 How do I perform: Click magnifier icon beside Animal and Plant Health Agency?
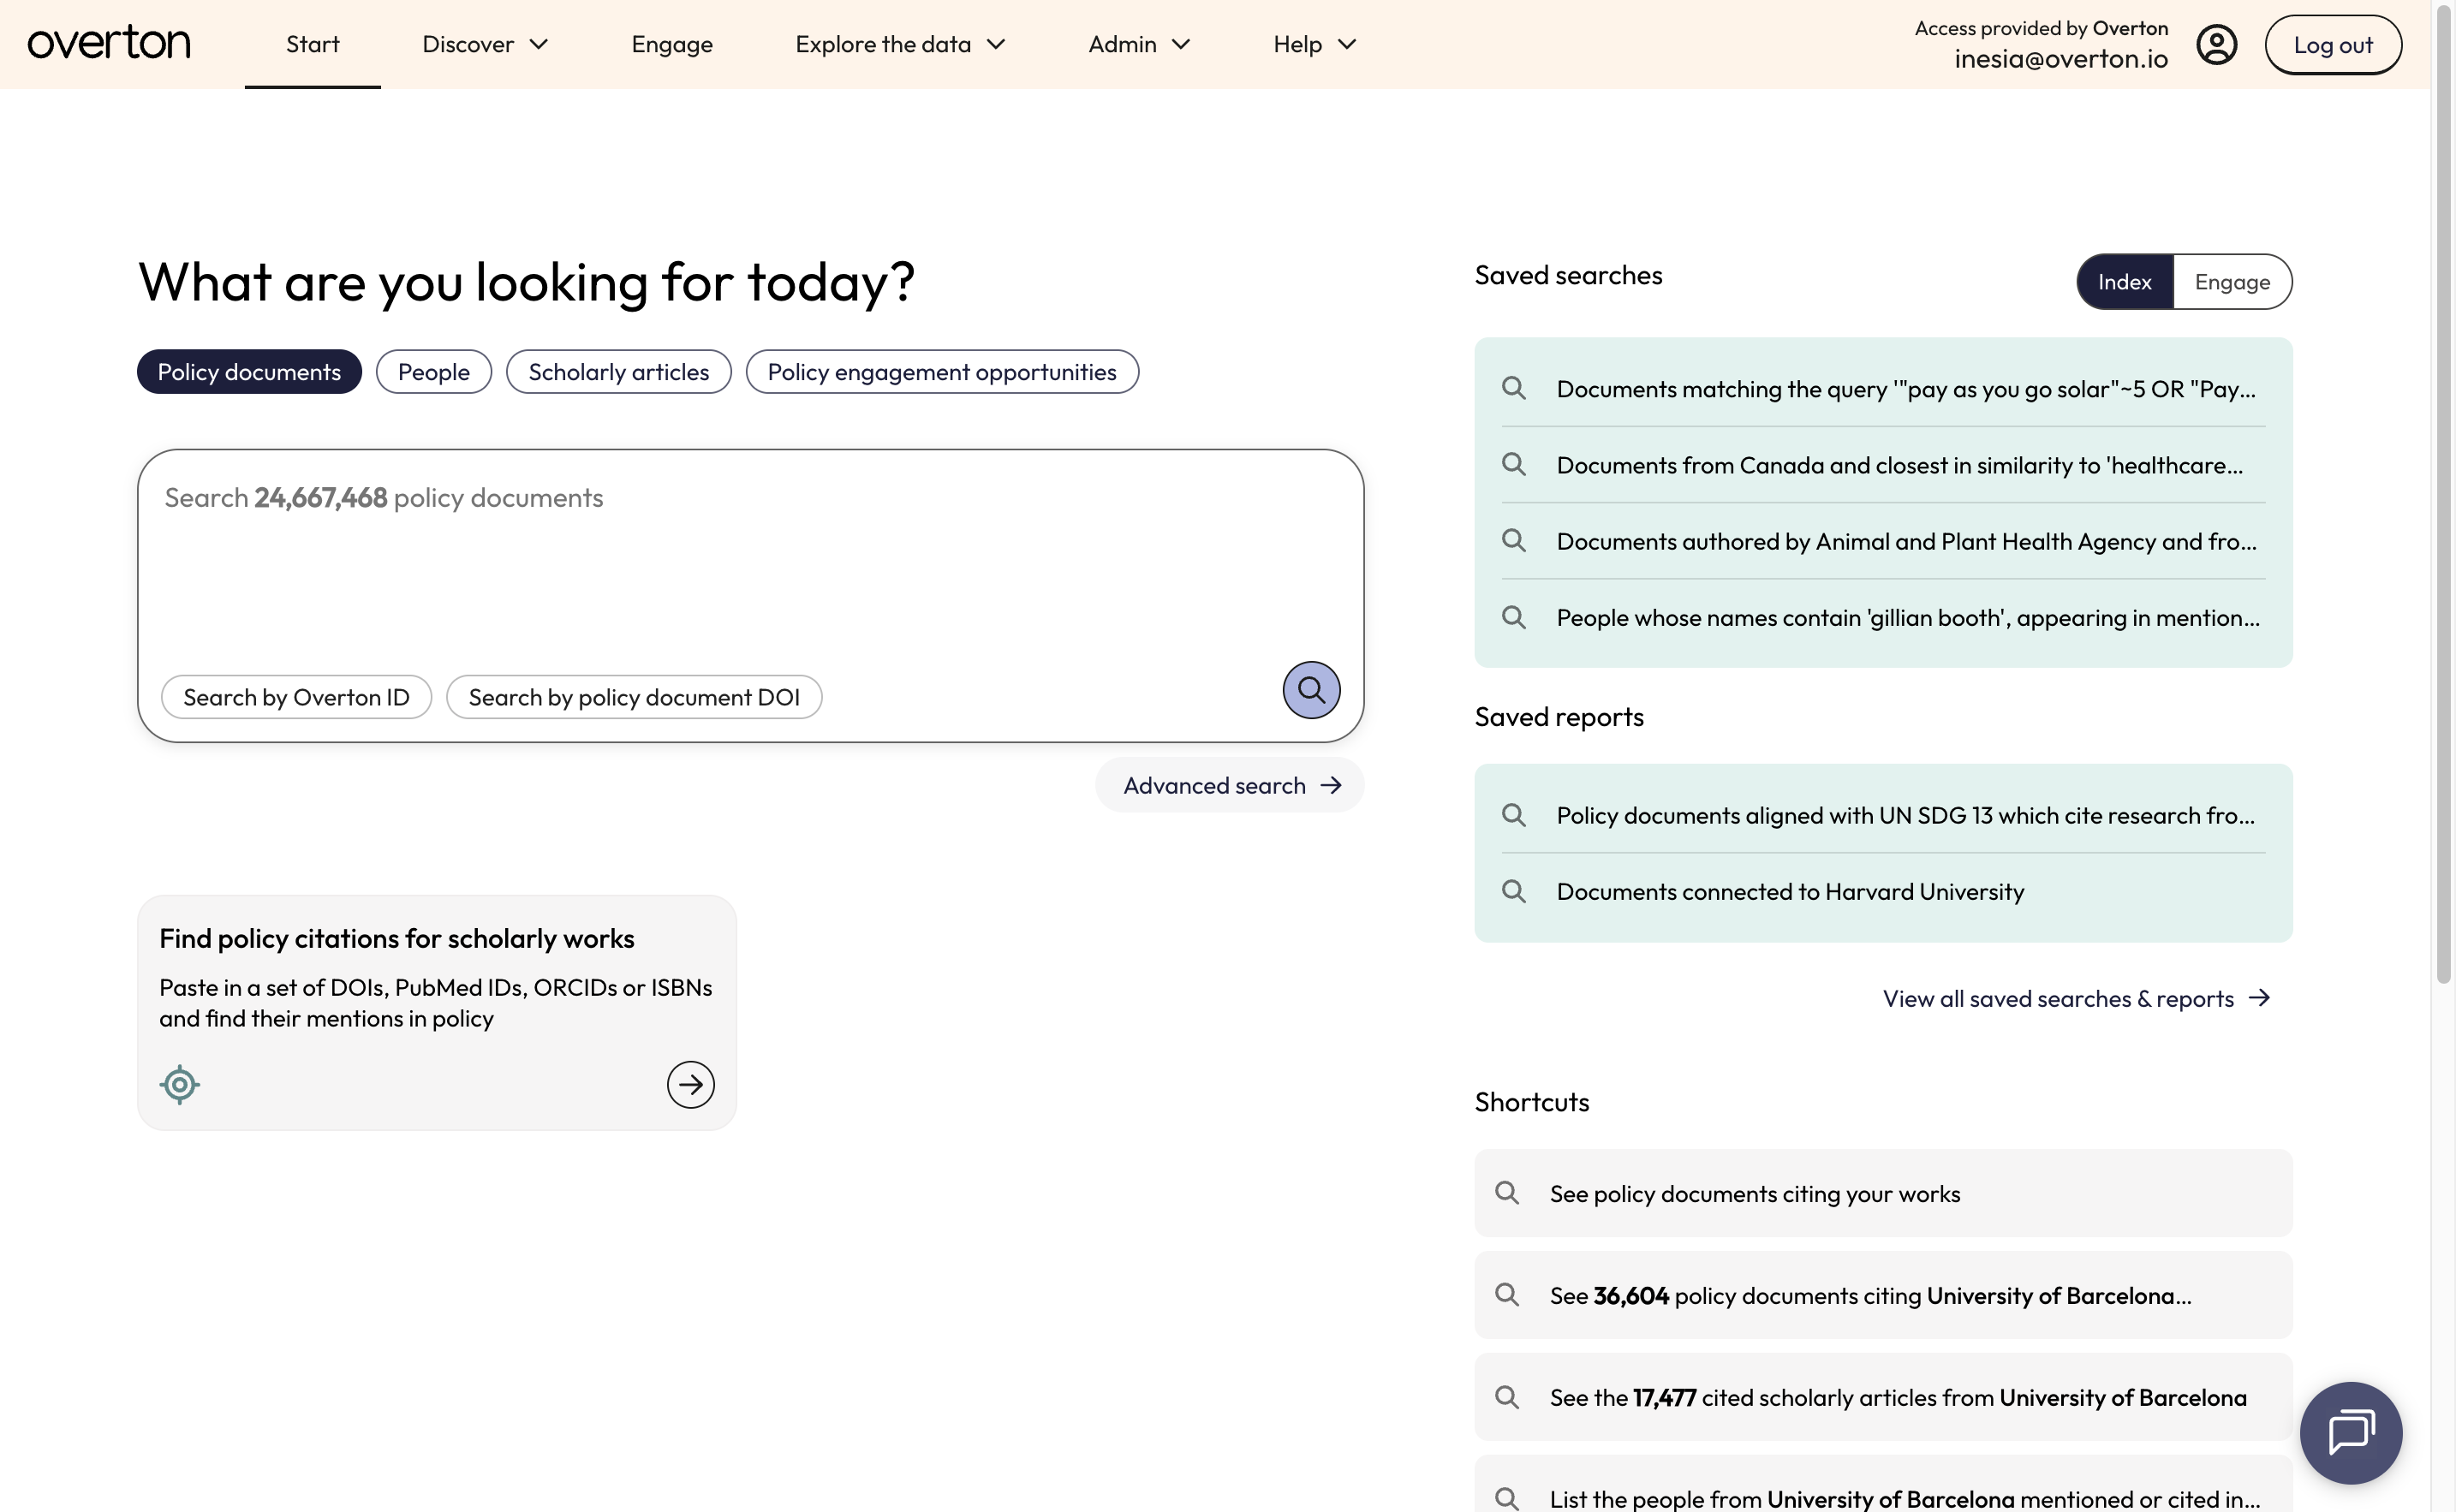[1514, 540]
